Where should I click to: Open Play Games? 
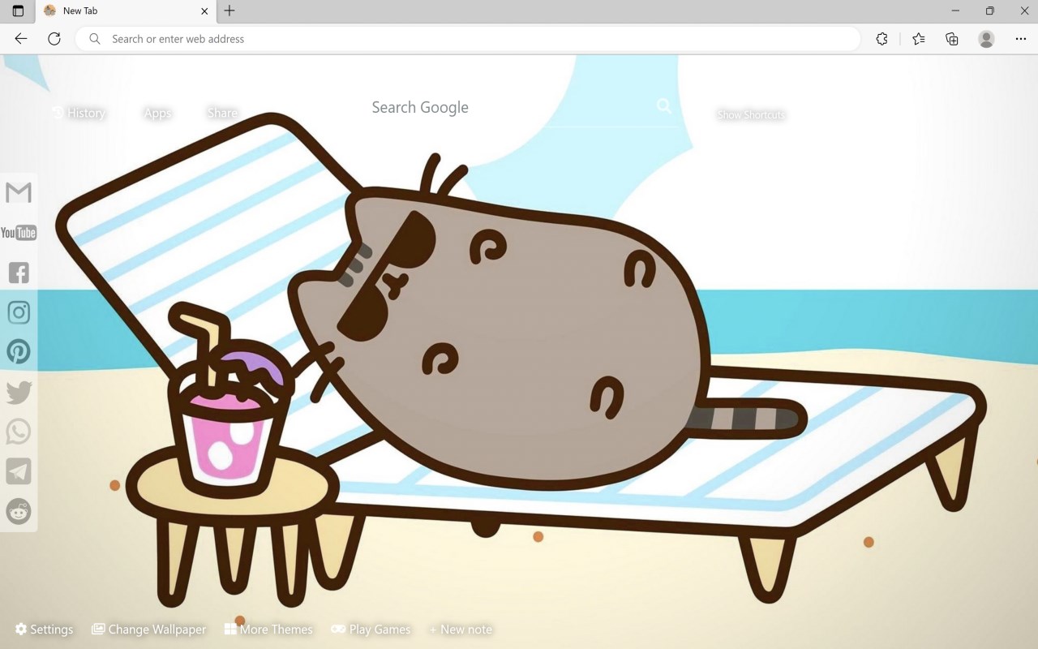click(x=371, y=630)
